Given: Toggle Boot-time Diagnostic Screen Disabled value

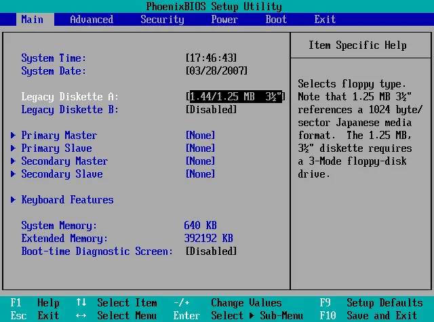Looking at the screenshot, I should coord(211,251).
